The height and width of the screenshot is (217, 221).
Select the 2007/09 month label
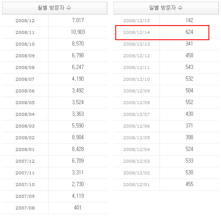point(25,197)
